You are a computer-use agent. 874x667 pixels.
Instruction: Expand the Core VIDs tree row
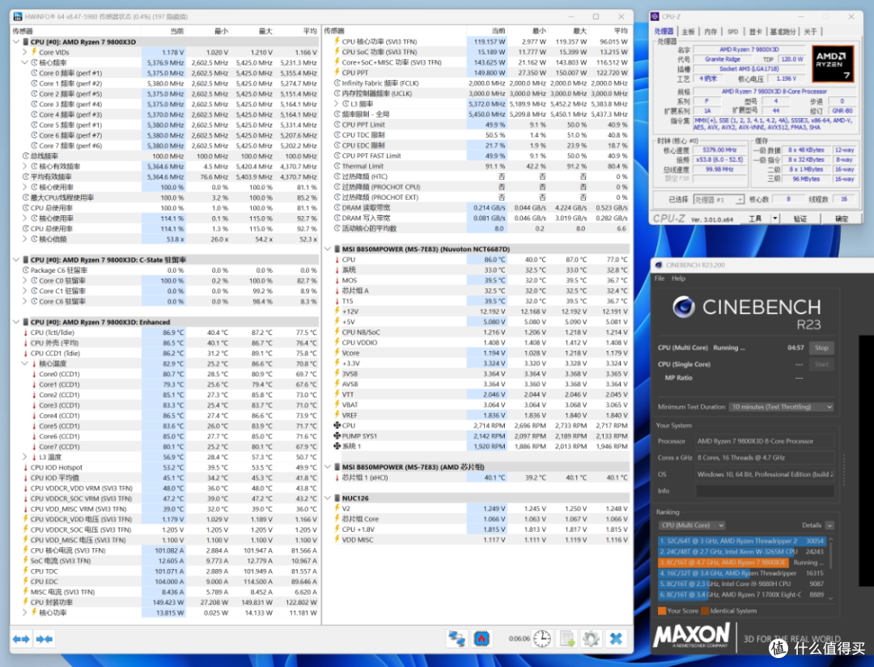click(x=24, y=52)
